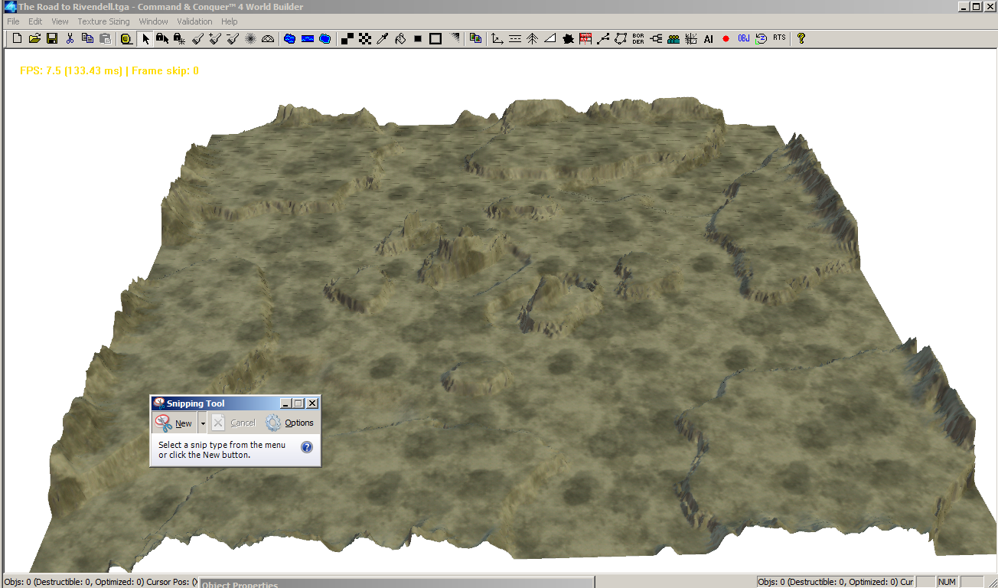Click the hierarchy tree diagram icon
The height and width of the screenshot is (588, 998).
[x=656, y=38]
